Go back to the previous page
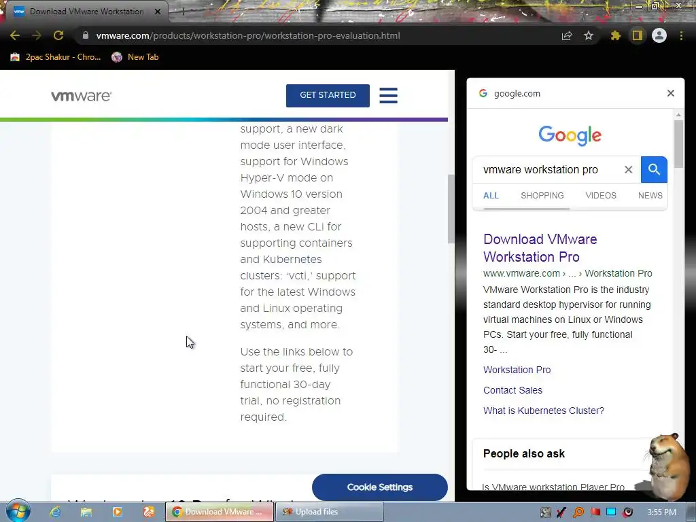Screen dimensions: 696x522 point(15,35)
